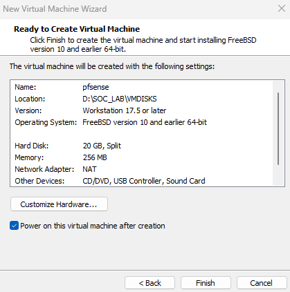Close the New Virtual Machine Wizard window

pyautogui.click(x=282, y=9)
